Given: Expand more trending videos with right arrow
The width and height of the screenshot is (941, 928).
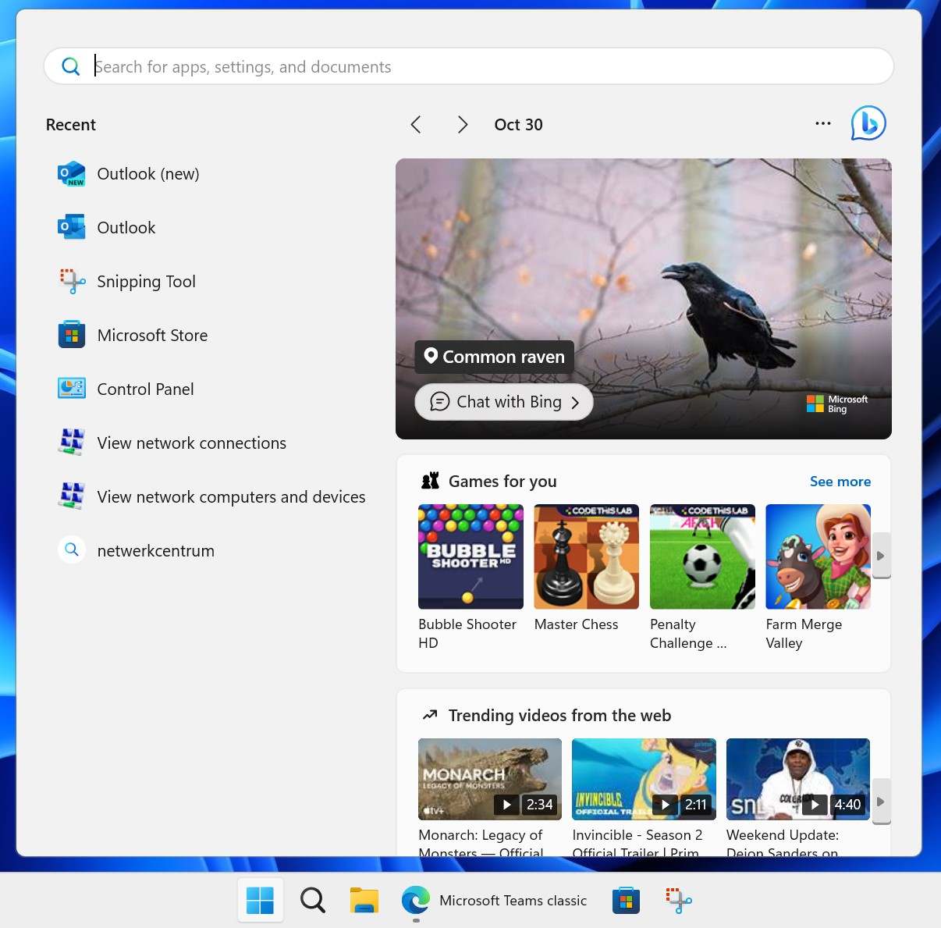Looking at the screenshot, I should (881, 802).
